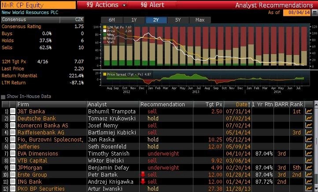Open document icon for ING Bank row

[x=13, y=182]
